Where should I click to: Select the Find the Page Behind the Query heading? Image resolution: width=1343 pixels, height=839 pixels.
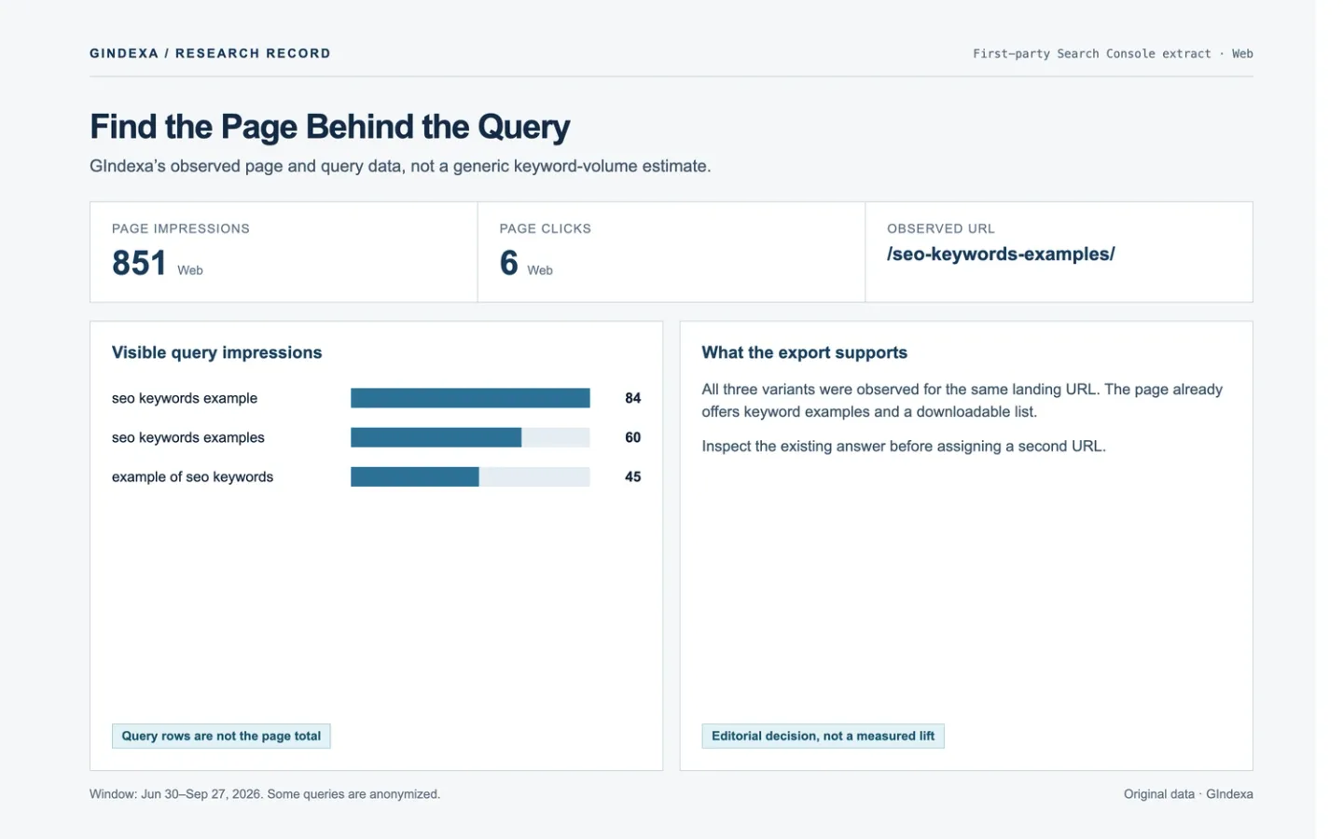point(329,127)
